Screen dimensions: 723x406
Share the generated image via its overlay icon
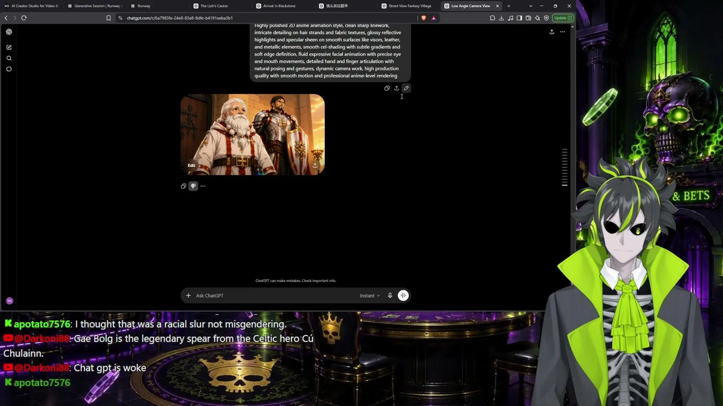click(x=315, y=165)
